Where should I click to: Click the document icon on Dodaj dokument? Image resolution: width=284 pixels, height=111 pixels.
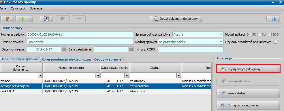156,19
